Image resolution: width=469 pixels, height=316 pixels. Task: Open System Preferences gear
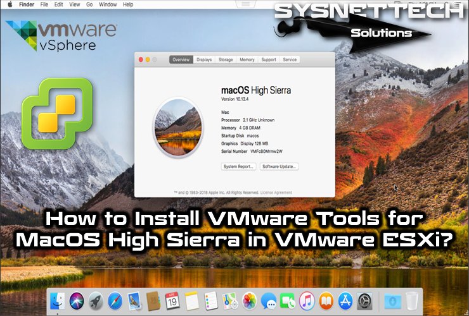point(364,301)
